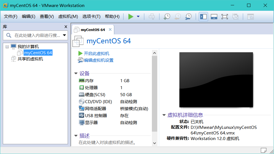Collapse the 描述 section
Screen dimensions: 274x154
(x=76, y=136)
